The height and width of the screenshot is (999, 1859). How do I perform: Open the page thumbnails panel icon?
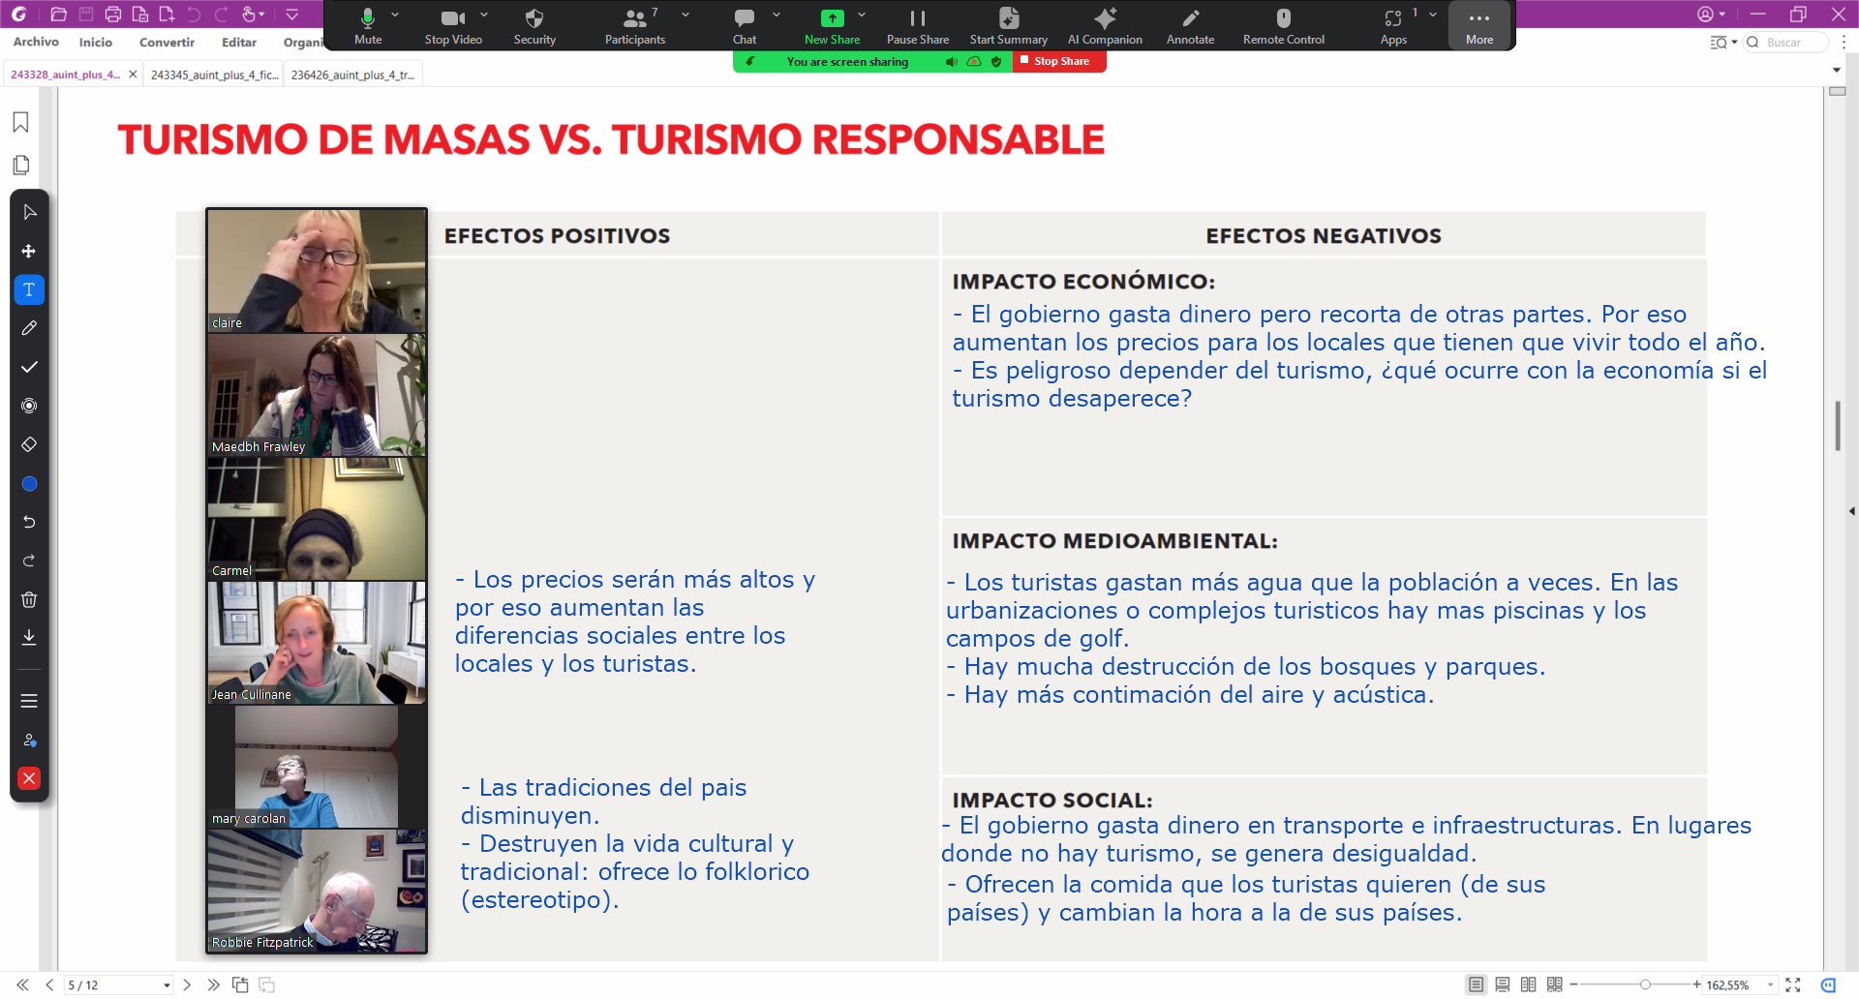pyautogui.click(x=20, y=165)
